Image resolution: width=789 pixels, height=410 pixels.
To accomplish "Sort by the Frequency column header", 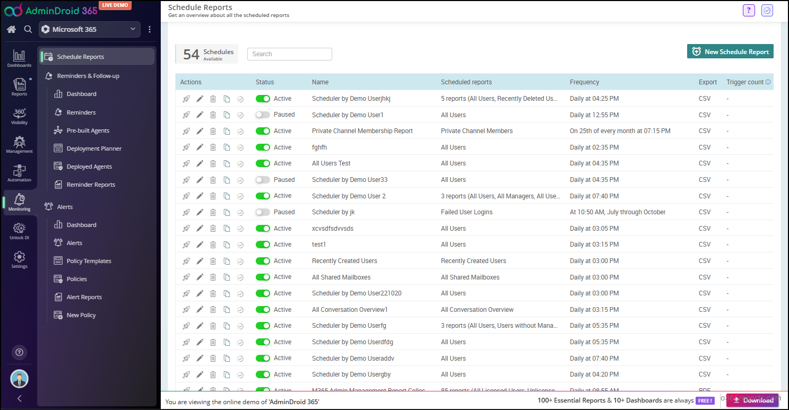I will pos(584,82).
